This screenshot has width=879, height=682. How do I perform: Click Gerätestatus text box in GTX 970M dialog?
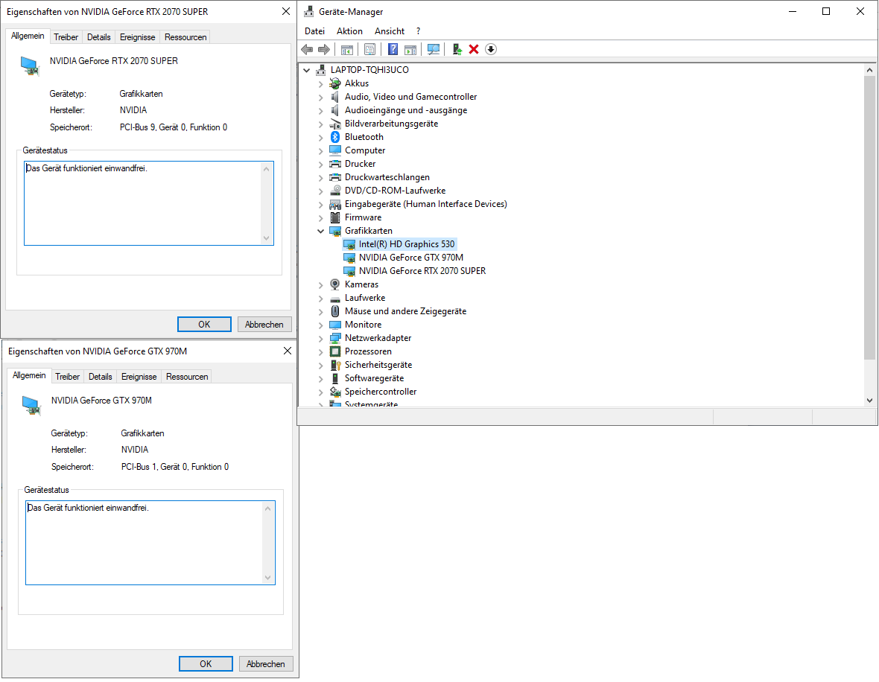pyautogui.click(x=150, y=543)
